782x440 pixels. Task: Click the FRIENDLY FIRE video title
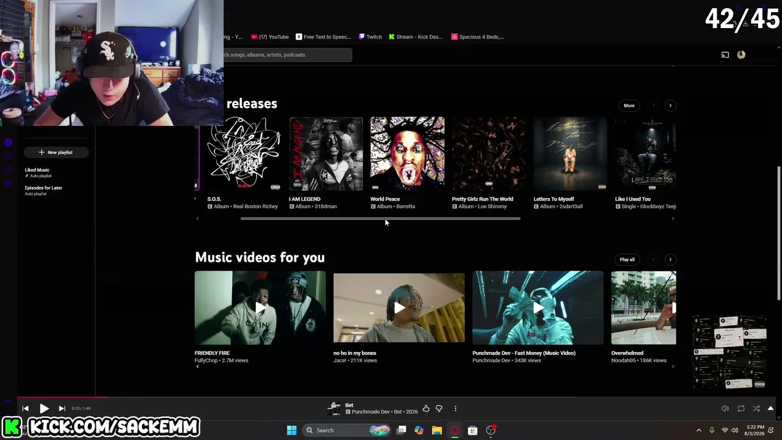[x=212, y=353]
